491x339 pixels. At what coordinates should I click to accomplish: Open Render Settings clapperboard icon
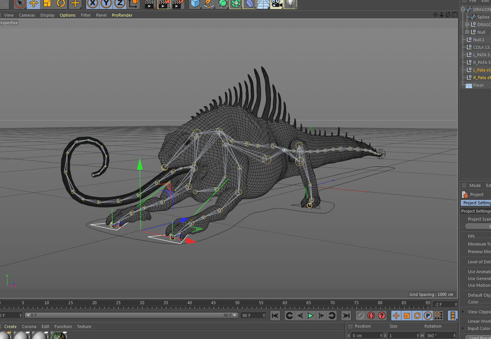[x=178, y=4]
